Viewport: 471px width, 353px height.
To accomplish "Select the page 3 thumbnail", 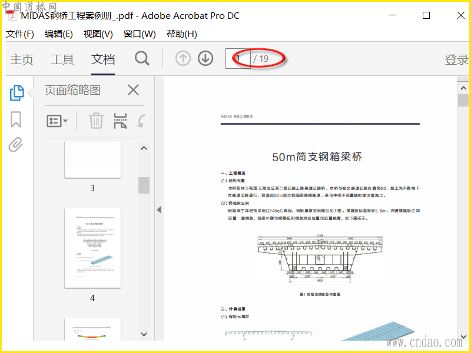I will [93, 159].
